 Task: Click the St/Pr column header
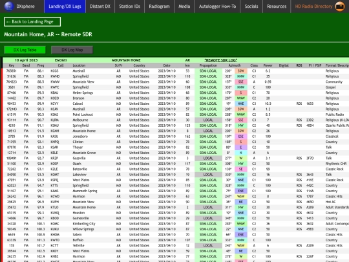pos(118,65)
